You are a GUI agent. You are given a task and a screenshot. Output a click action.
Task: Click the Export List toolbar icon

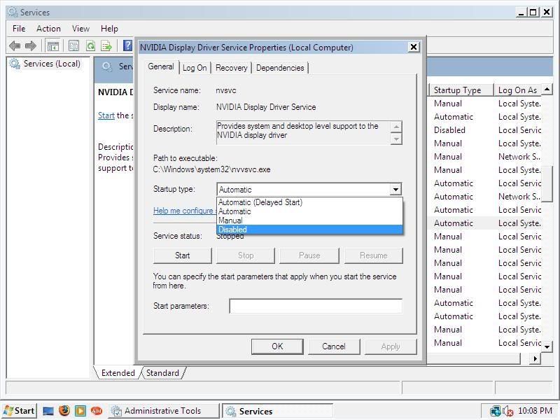click(x=106, y=45)
